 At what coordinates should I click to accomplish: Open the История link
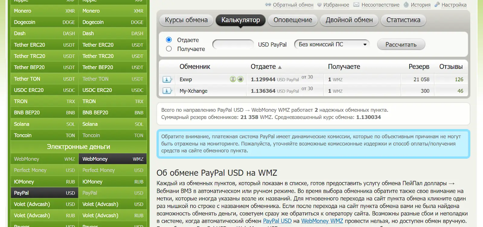421,5
